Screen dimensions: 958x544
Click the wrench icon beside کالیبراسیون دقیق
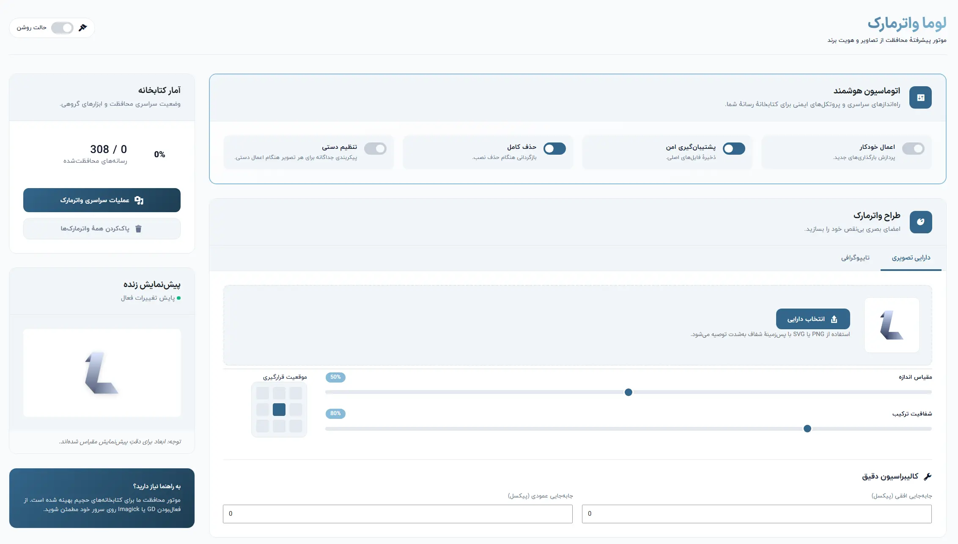(x=928, y=476)
